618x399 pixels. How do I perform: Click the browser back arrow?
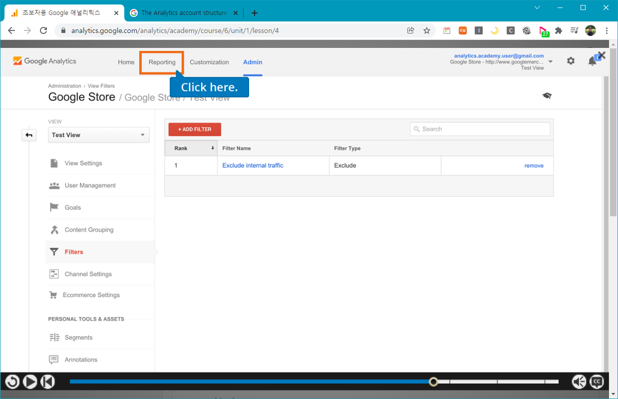coord(11,30)
